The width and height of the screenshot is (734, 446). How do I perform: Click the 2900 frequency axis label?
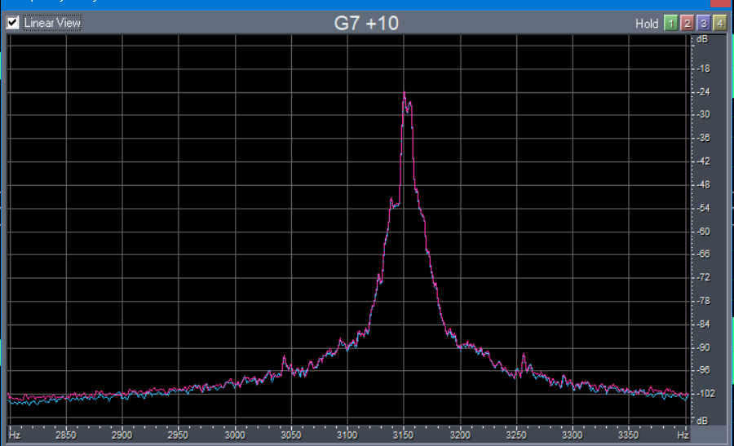(122, 435)
